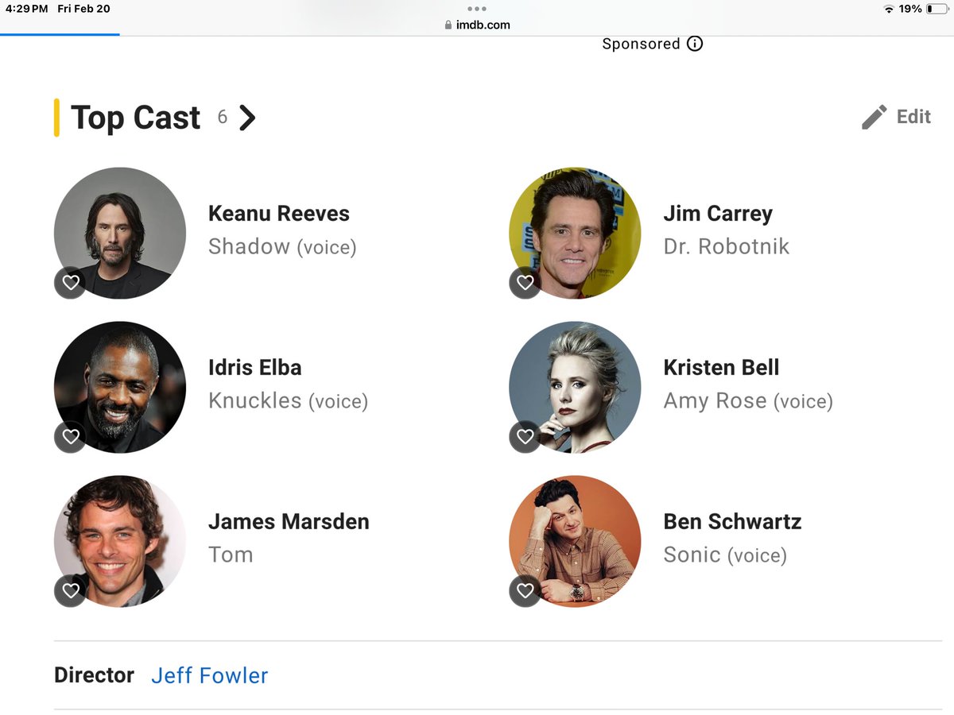Select the Dr. Robotnik character text

727,246
